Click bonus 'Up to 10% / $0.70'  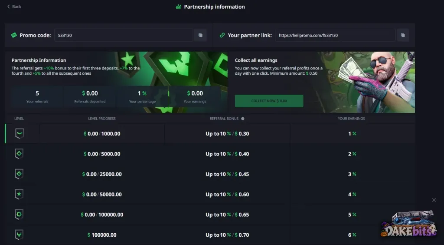(x=227, y=235)
